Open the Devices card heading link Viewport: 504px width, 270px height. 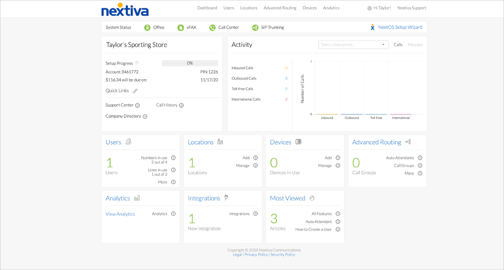pyautogui.click(x=280, y=142)
